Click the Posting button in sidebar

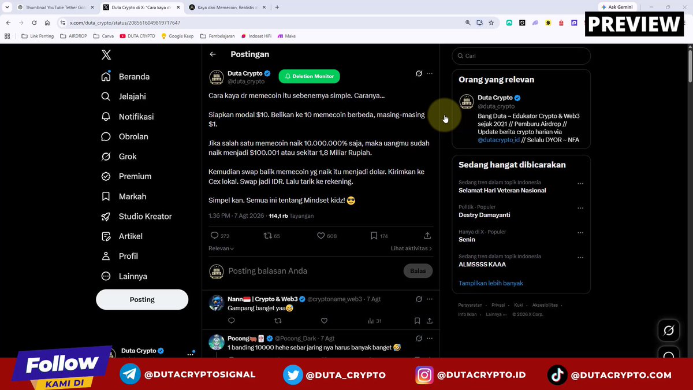tap(142, 299)
